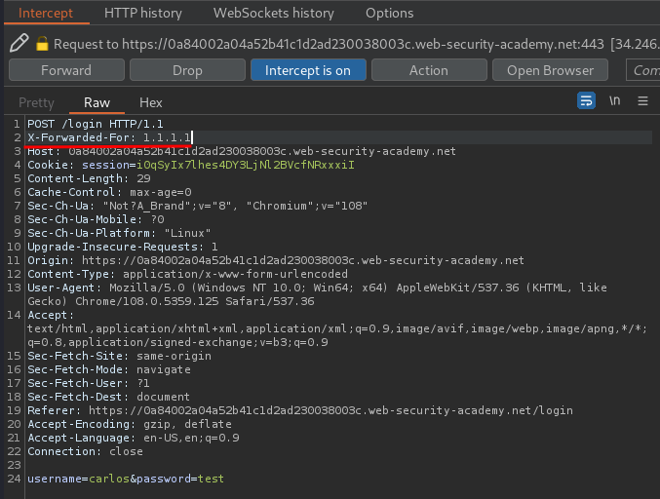Select the Hex view tab
The height and width of the screenshot is (499, 660).
[151, 102]
